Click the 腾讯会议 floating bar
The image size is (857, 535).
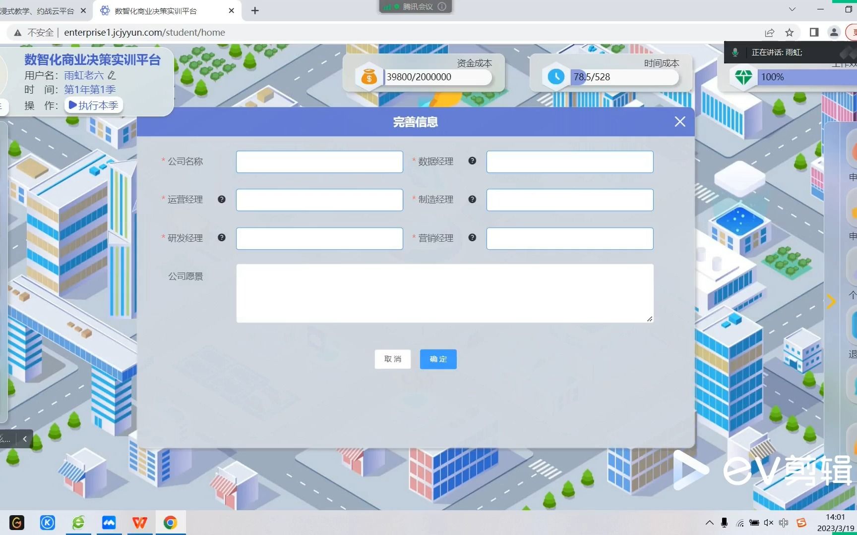pyautogui.click(x=416, y=6)
